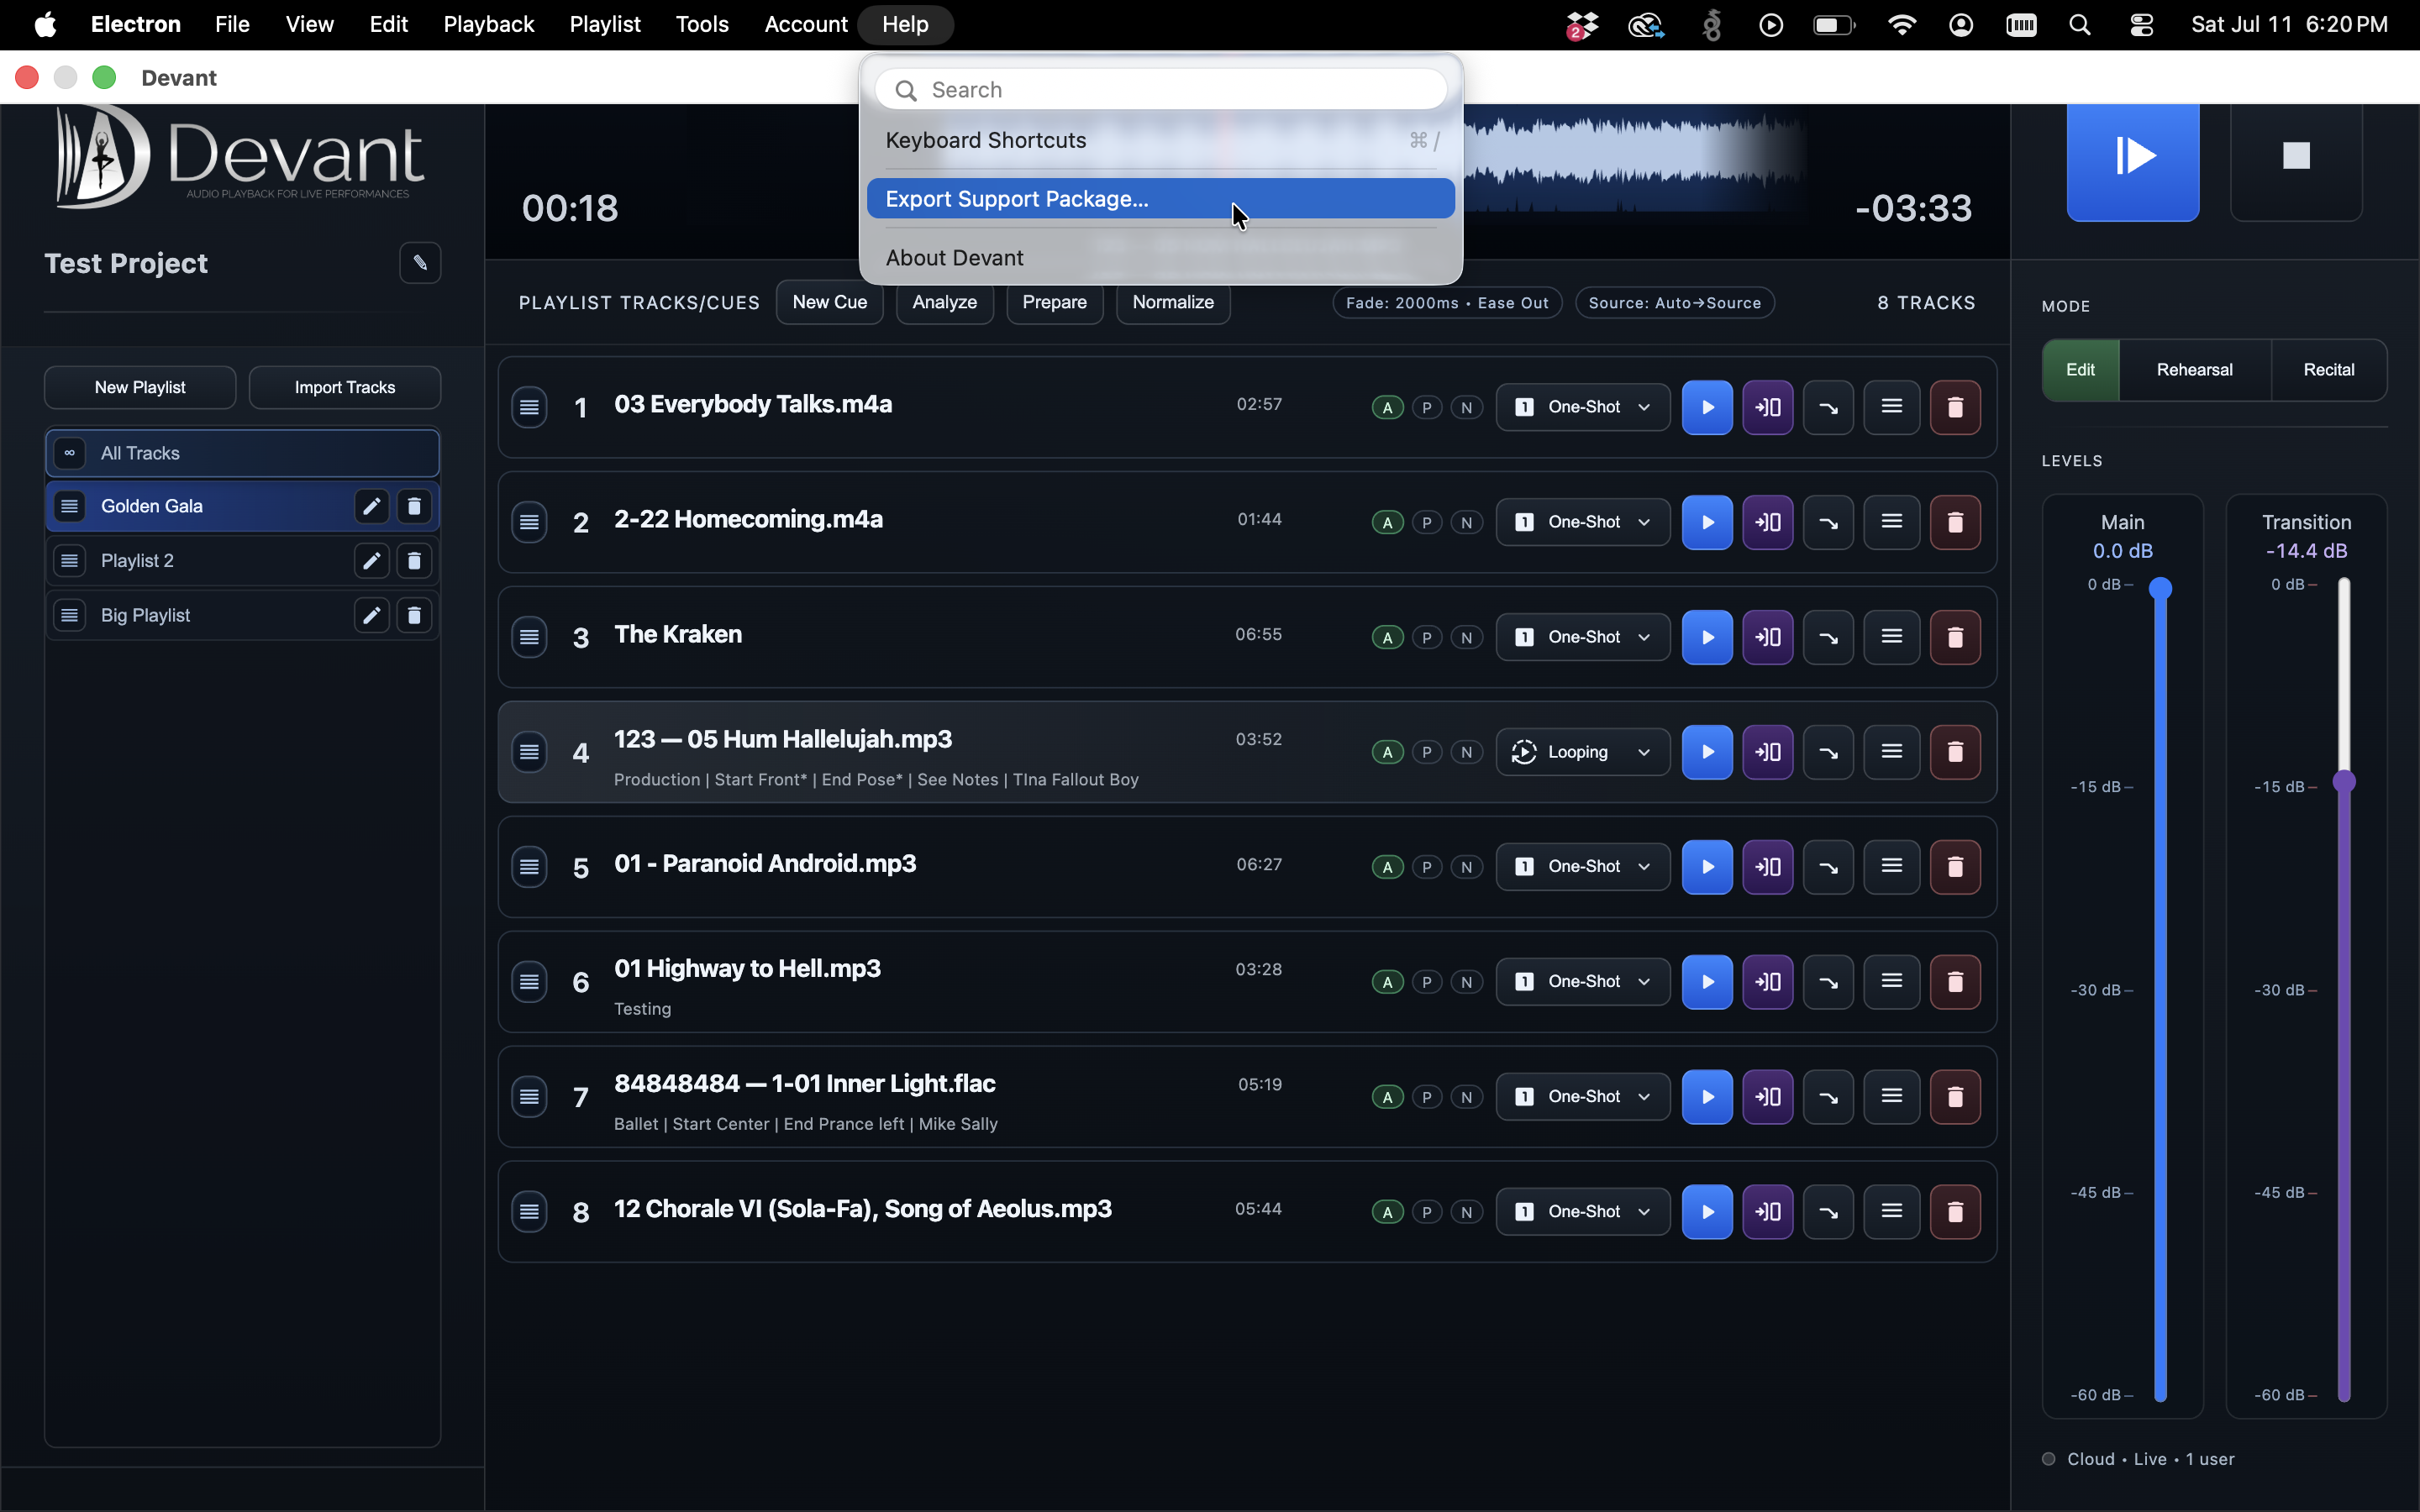
Task: Select All Tracks in playlist sidebar
Action: point(242,453)
